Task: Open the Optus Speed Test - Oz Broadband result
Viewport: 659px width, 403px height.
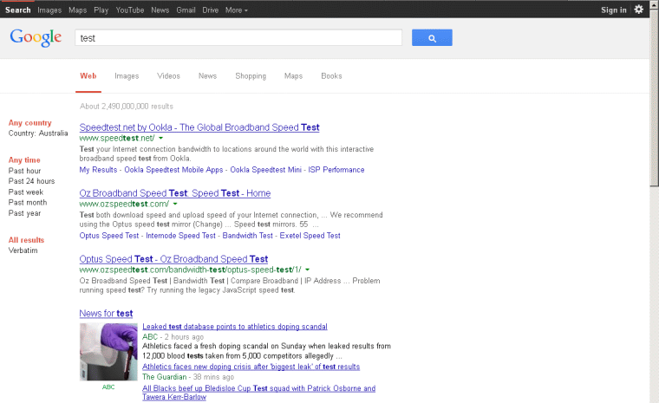Action: click(173, 259)
